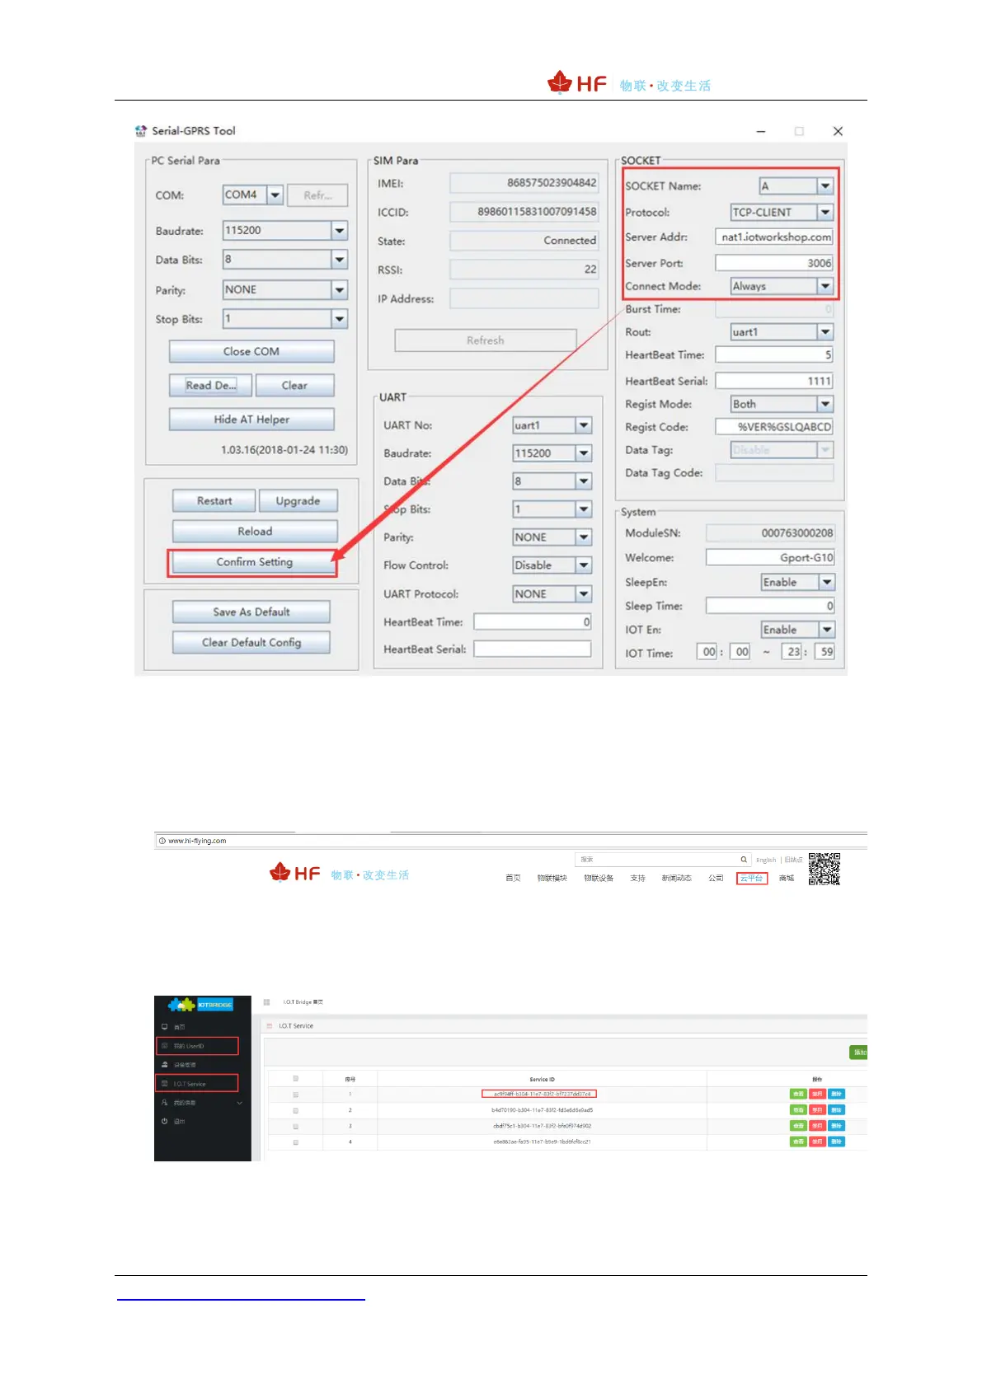Click the info icon in the browser address bar
Image resolution: width=982 pixels, height=1388 pixels.
coord(162,841)
